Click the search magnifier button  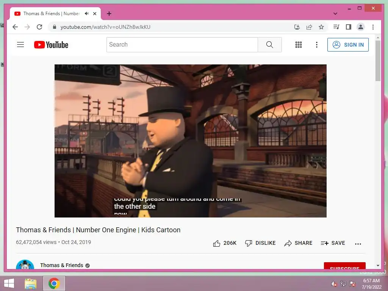269,45
